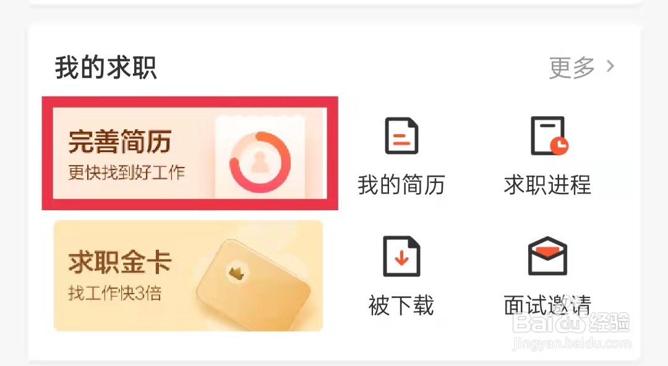Screen dimensions: 668x366
Task: Tap the 被下载 download-arrow file icon
Action: point(401,256)
